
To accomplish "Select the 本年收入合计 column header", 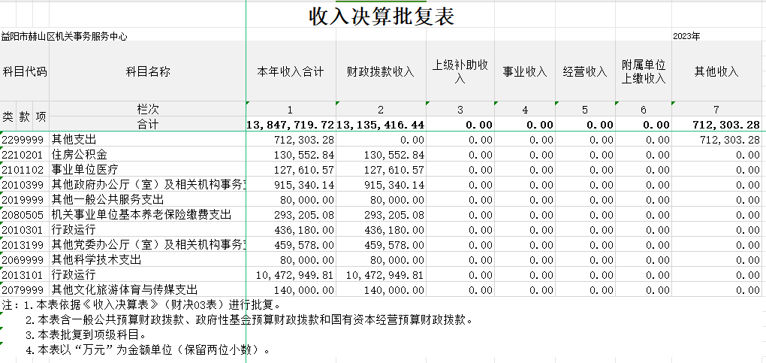I will tap(291, 72).
